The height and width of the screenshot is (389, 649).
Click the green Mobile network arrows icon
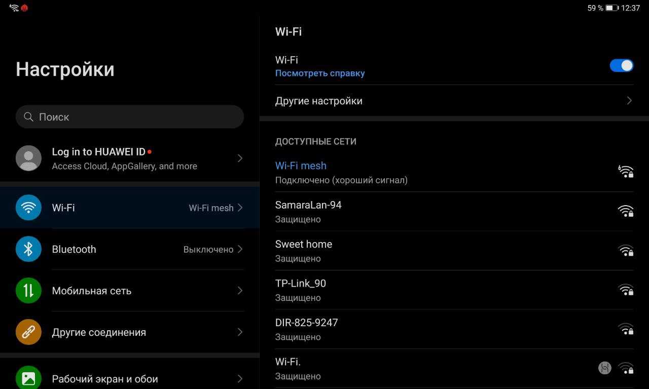[28, 291]
